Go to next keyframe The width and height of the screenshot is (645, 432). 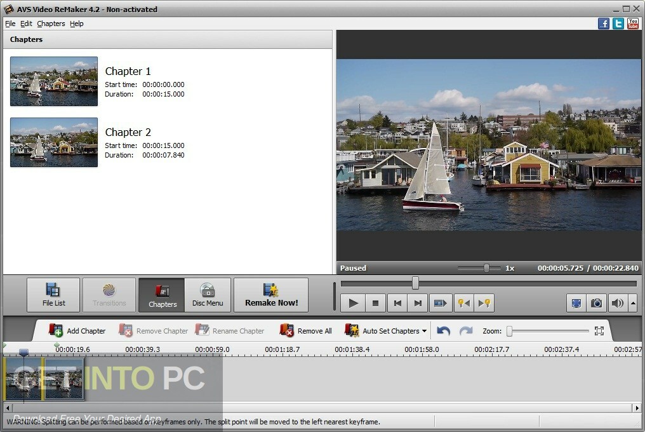click(x=484, y=304)
